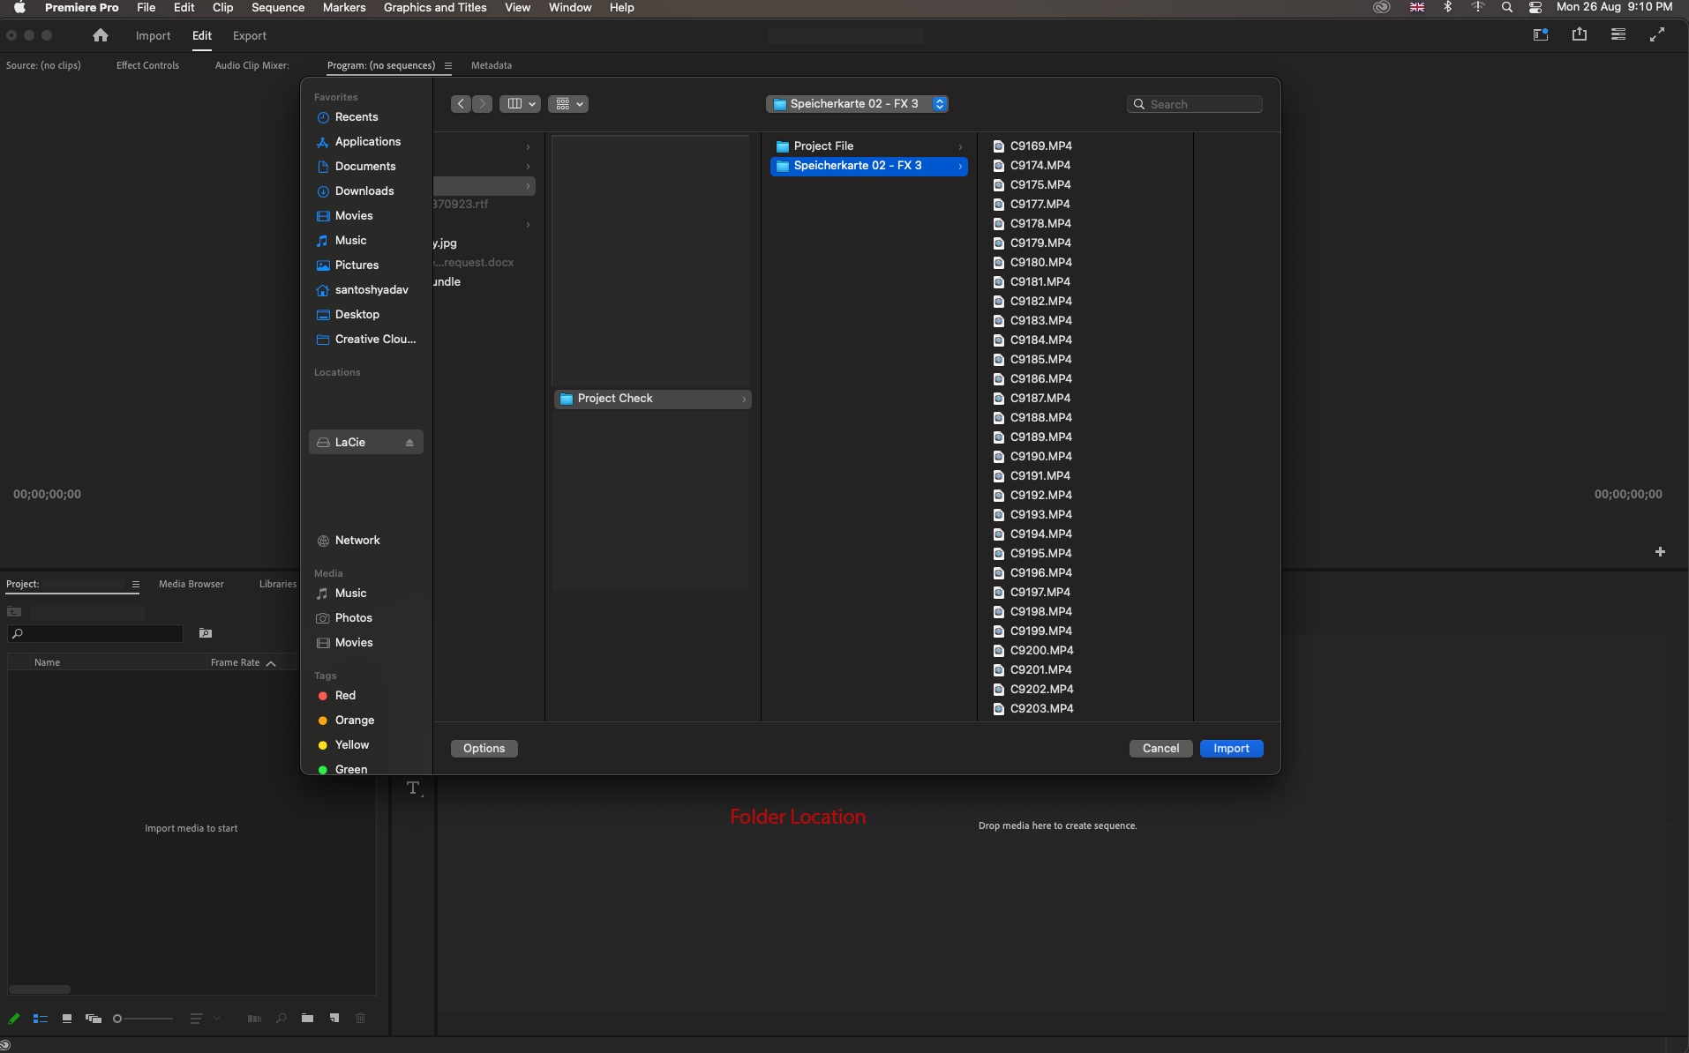Switch to the Import workspace tab
The width and height of the screenshot is (1689, 1053).
coord(154,36)
